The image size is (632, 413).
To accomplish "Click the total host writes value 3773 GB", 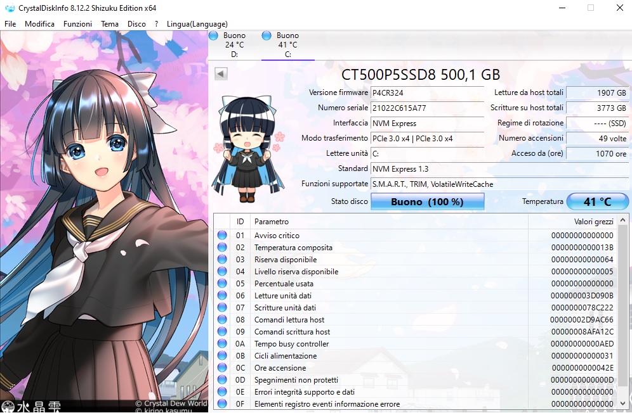I will point(597,108).
